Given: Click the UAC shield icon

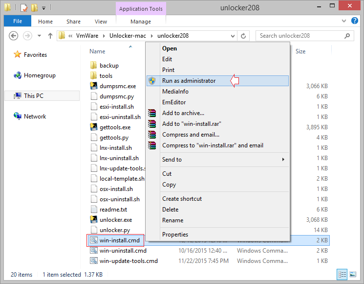Looking at the screenshot, I should point(152,81).
